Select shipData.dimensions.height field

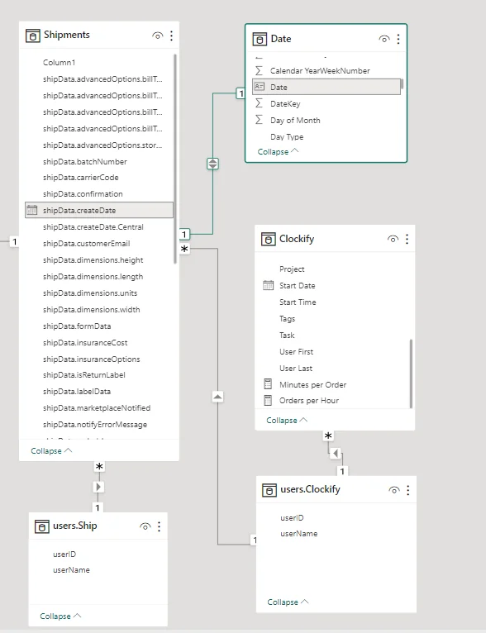tap(93, 260)
